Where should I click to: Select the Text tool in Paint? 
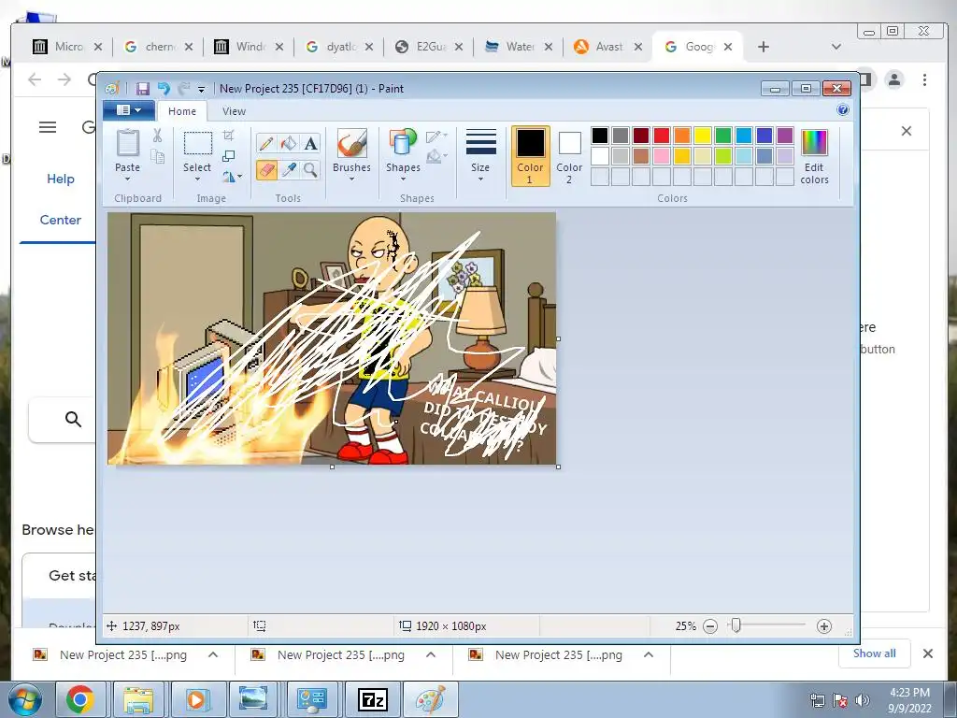pos(310,143)
